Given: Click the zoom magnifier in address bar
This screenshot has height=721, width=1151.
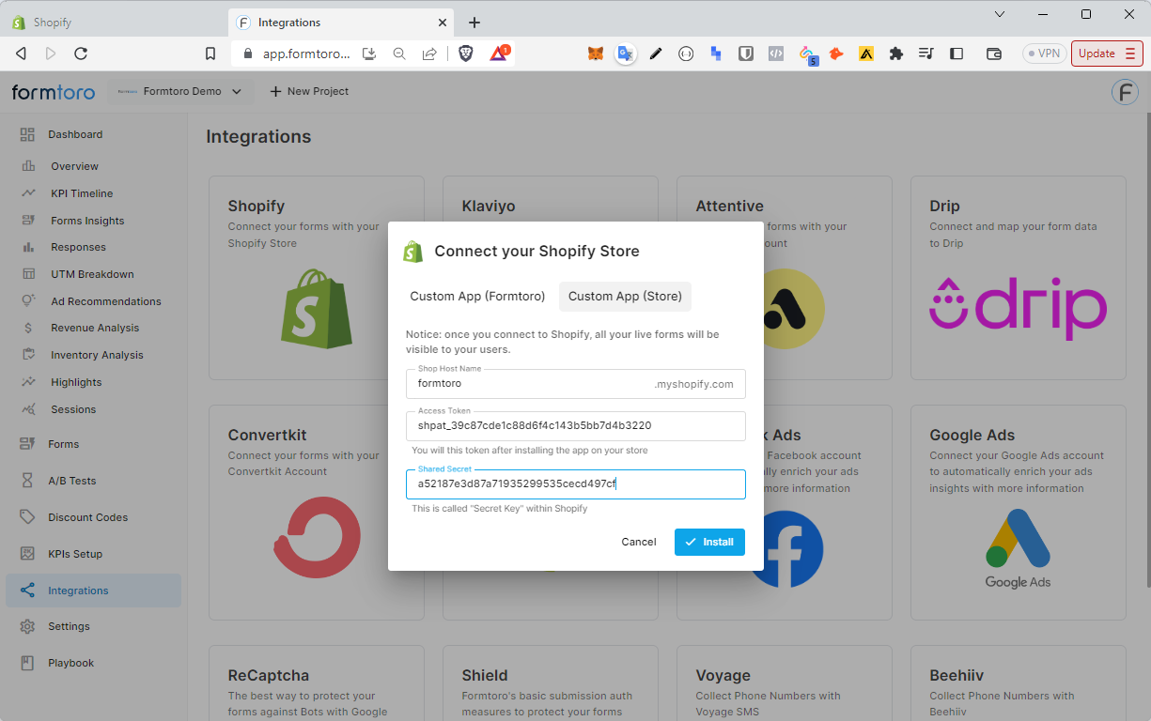Looking at the screenshot, I should [399, 54].
